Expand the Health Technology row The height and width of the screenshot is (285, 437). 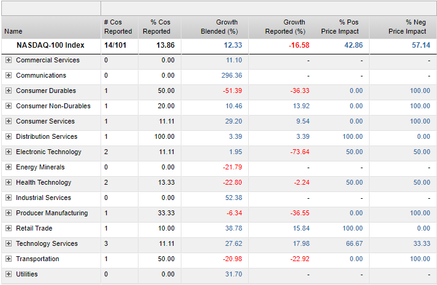point(9,182)
